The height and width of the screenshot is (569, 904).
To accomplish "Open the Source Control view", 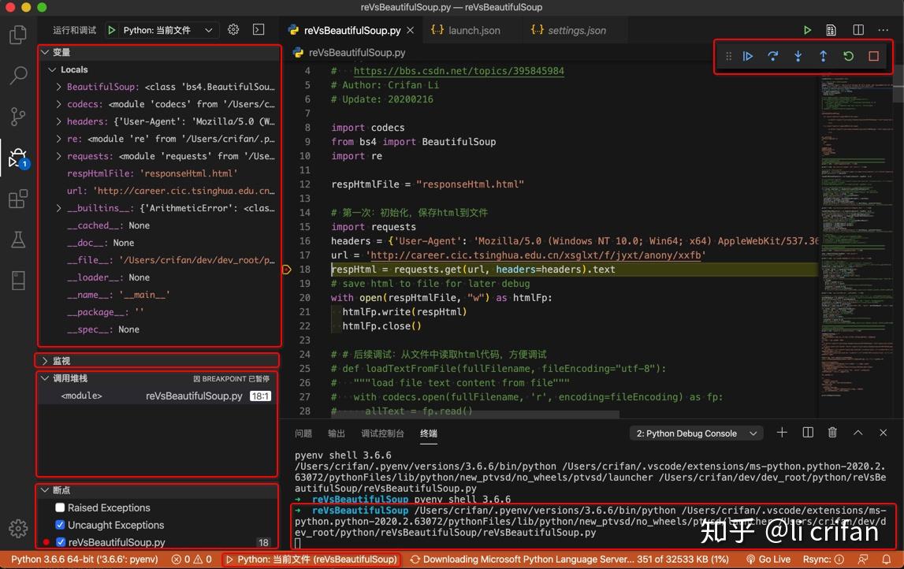I will pos(18,116).
